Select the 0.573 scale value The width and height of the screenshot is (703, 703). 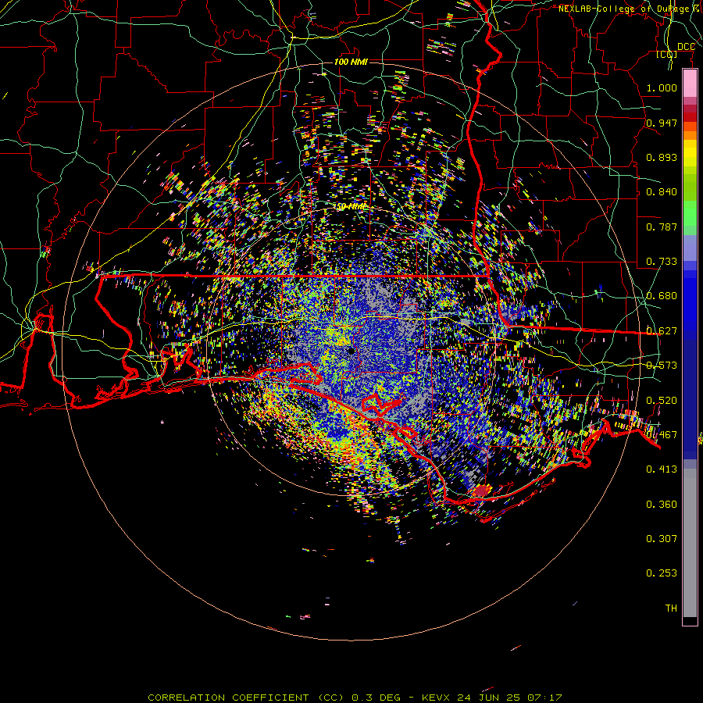click(662, 366)
